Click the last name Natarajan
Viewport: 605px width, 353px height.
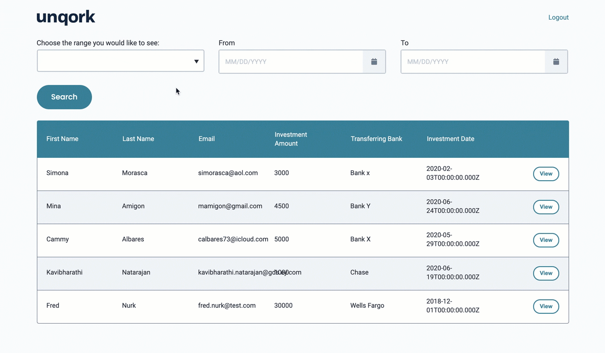136,272
